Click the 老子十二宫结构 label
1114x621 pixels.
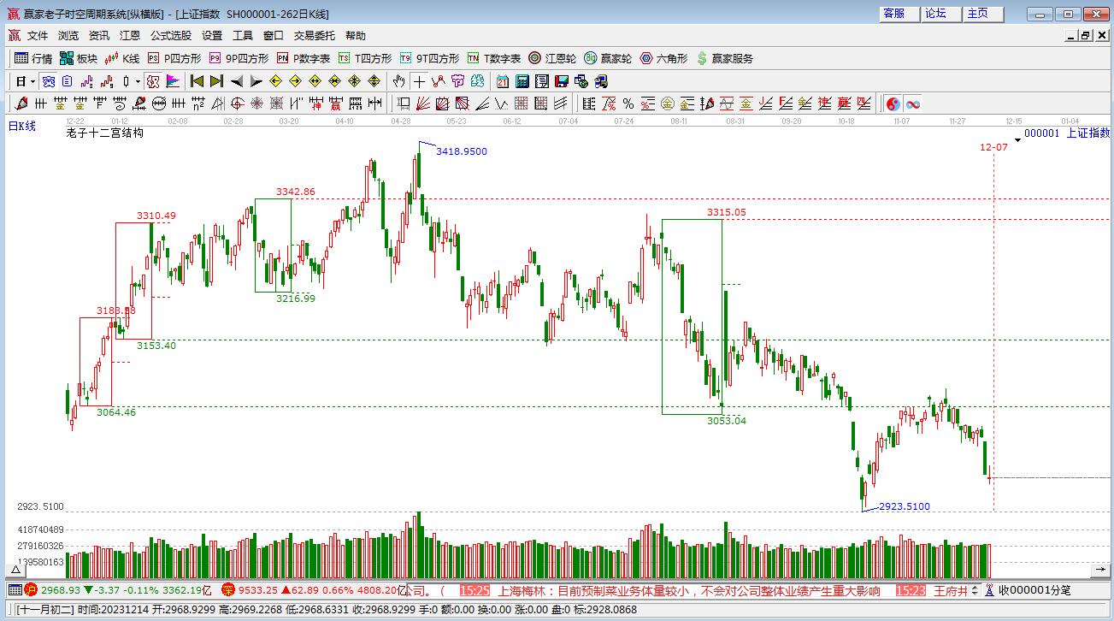(x=105, y=133)
